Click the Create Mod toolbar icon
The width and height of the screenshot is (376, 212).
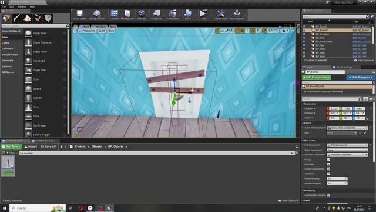221,15
